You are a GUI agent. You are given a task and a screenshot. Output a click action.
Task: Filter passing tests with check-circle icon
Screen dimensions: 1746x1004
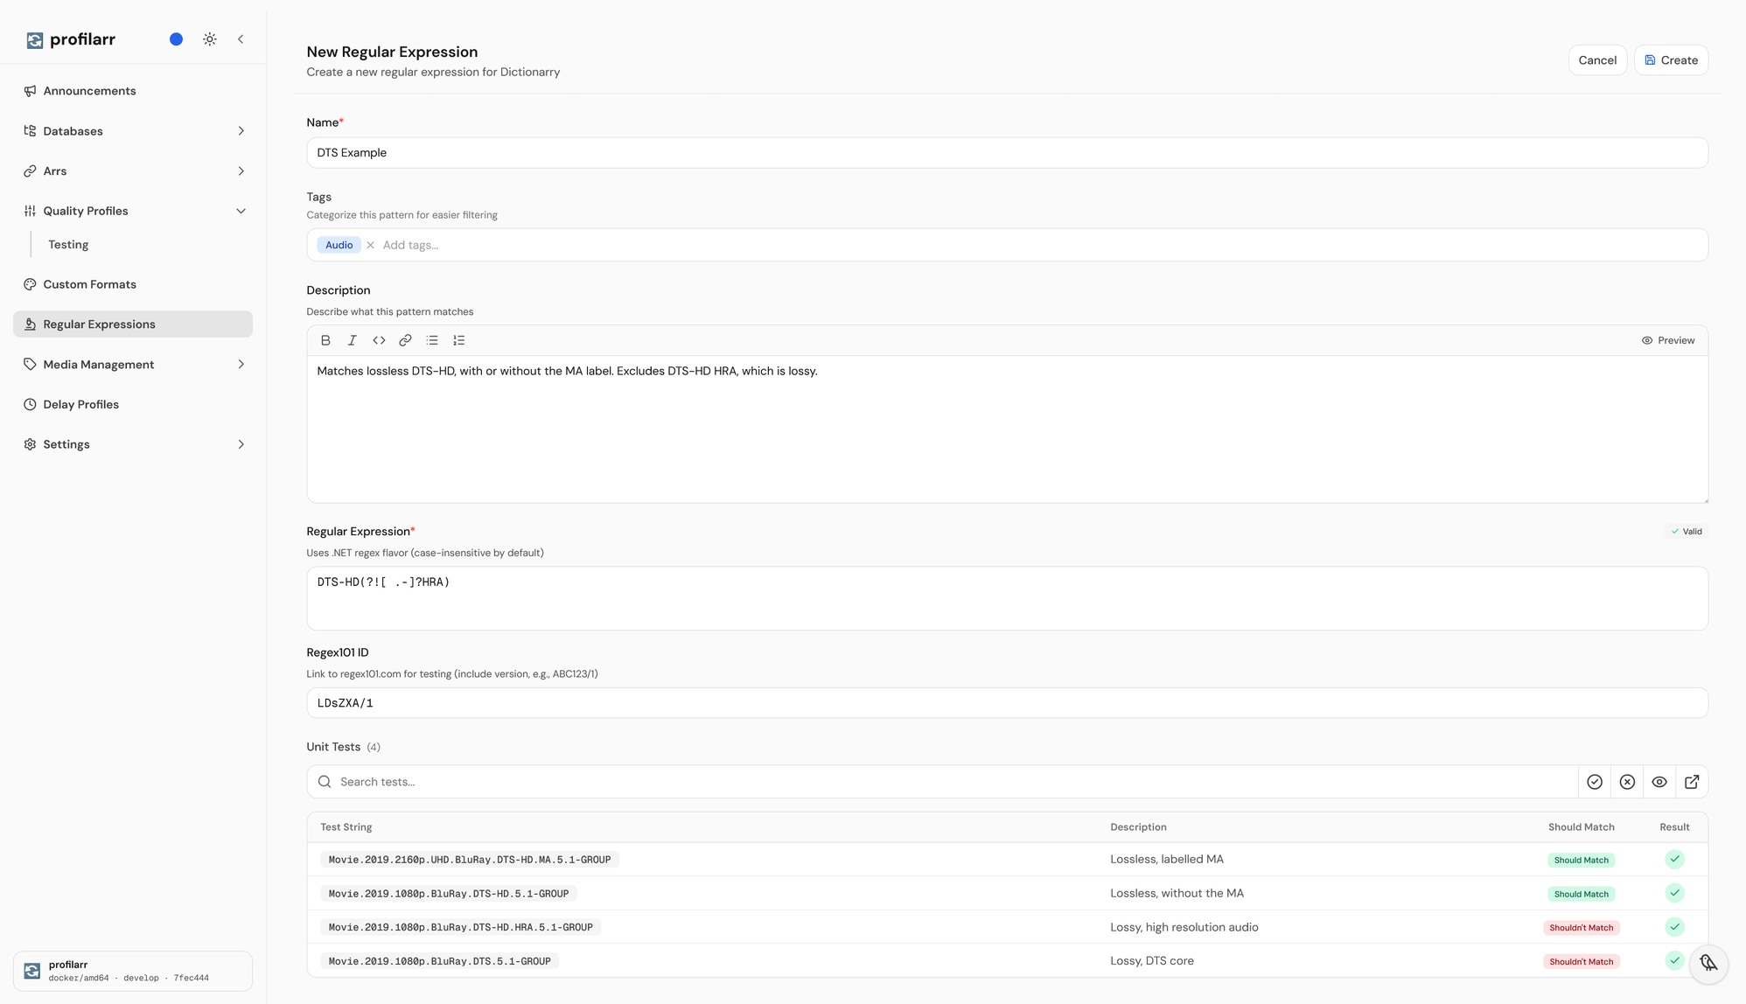tap(1595, 782)
